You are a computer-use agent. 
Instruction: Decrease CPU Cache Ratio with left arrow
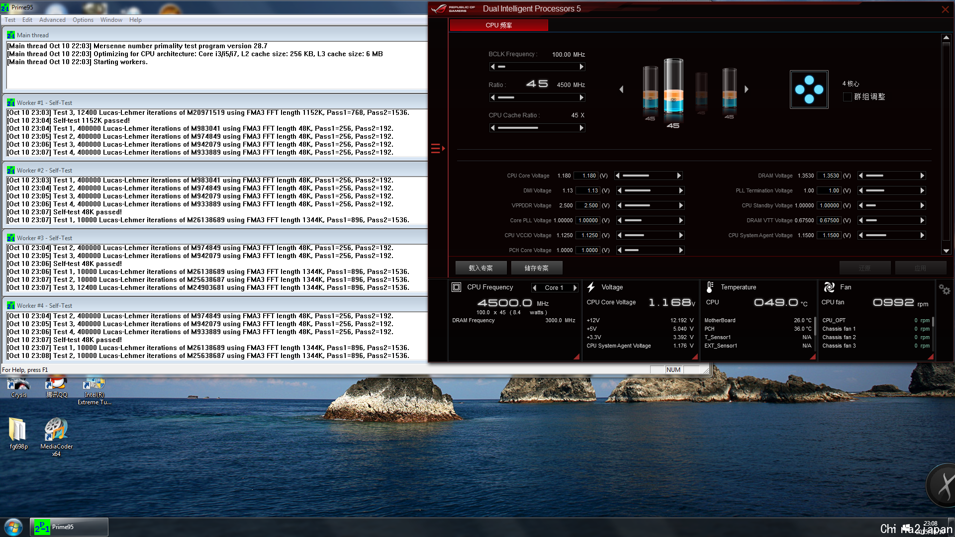(492, 128)
